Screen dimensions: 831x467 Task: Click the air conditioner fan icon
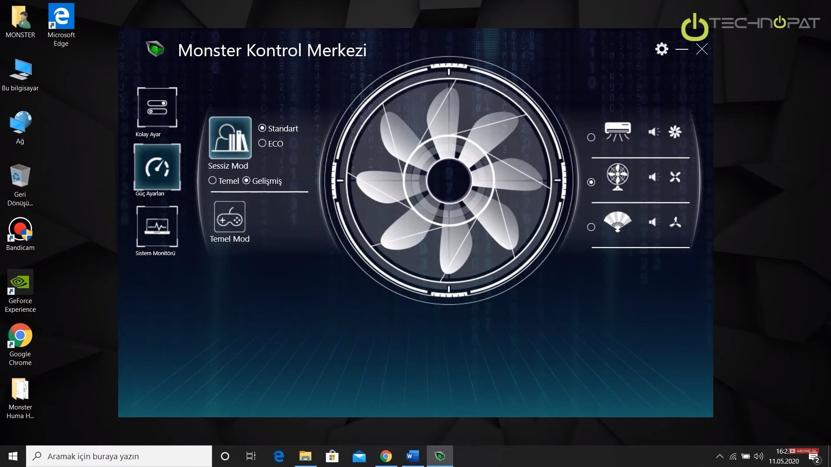[x=618, y=131]
